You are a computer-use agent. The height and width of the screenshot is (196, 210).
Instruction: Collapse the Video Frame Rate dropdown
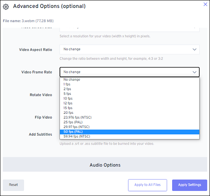pyautogui.click(x=130, y=72)
